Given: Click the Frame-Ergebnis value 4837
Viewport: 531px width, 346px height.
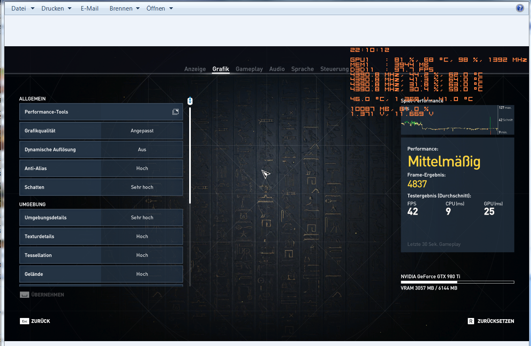Looking at the screenshot, I should coord(417,184).
